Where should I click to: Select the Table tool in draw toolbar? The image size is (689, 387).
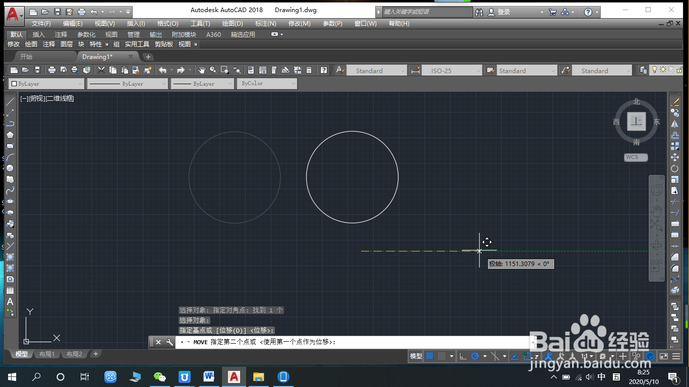[x=10, y=290]
